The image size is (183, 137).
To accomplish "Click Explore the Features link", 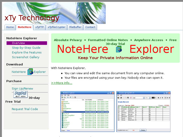I will [x=27, y=53].
